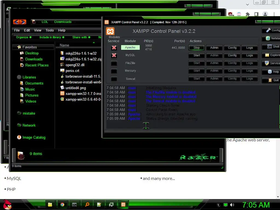
Task: Open Desktop in Favorites
Action: click(32, 53)
